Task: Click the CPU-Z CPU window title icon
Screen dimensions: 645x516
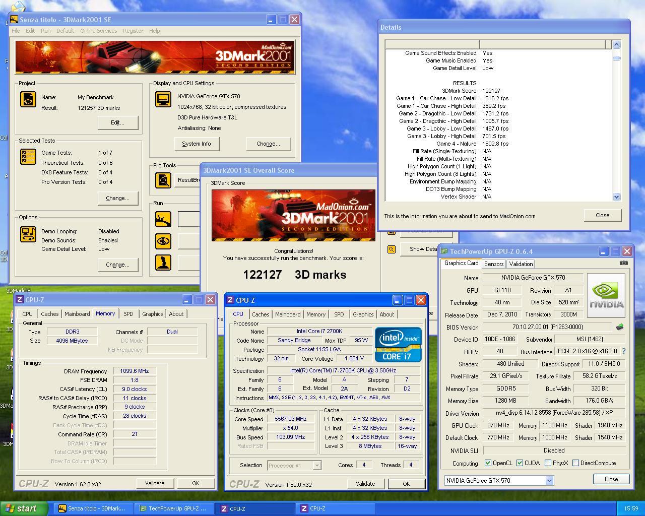Action: (230, 300)
